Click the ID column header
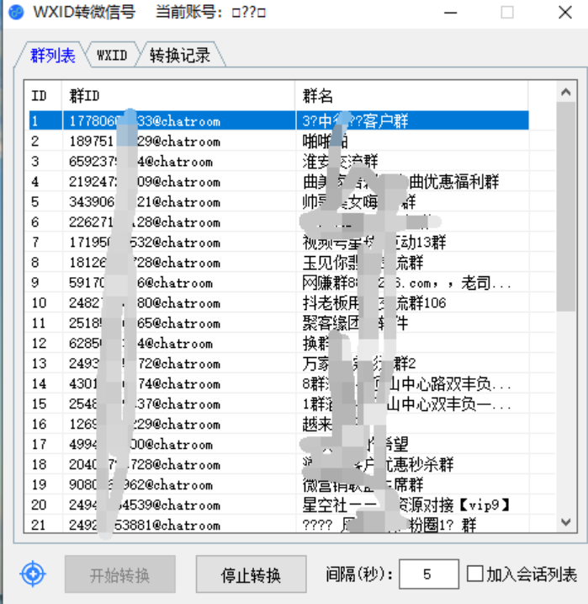Image resolution: width=588 pixels, height=604 pixels. click(x=43, y=95)
